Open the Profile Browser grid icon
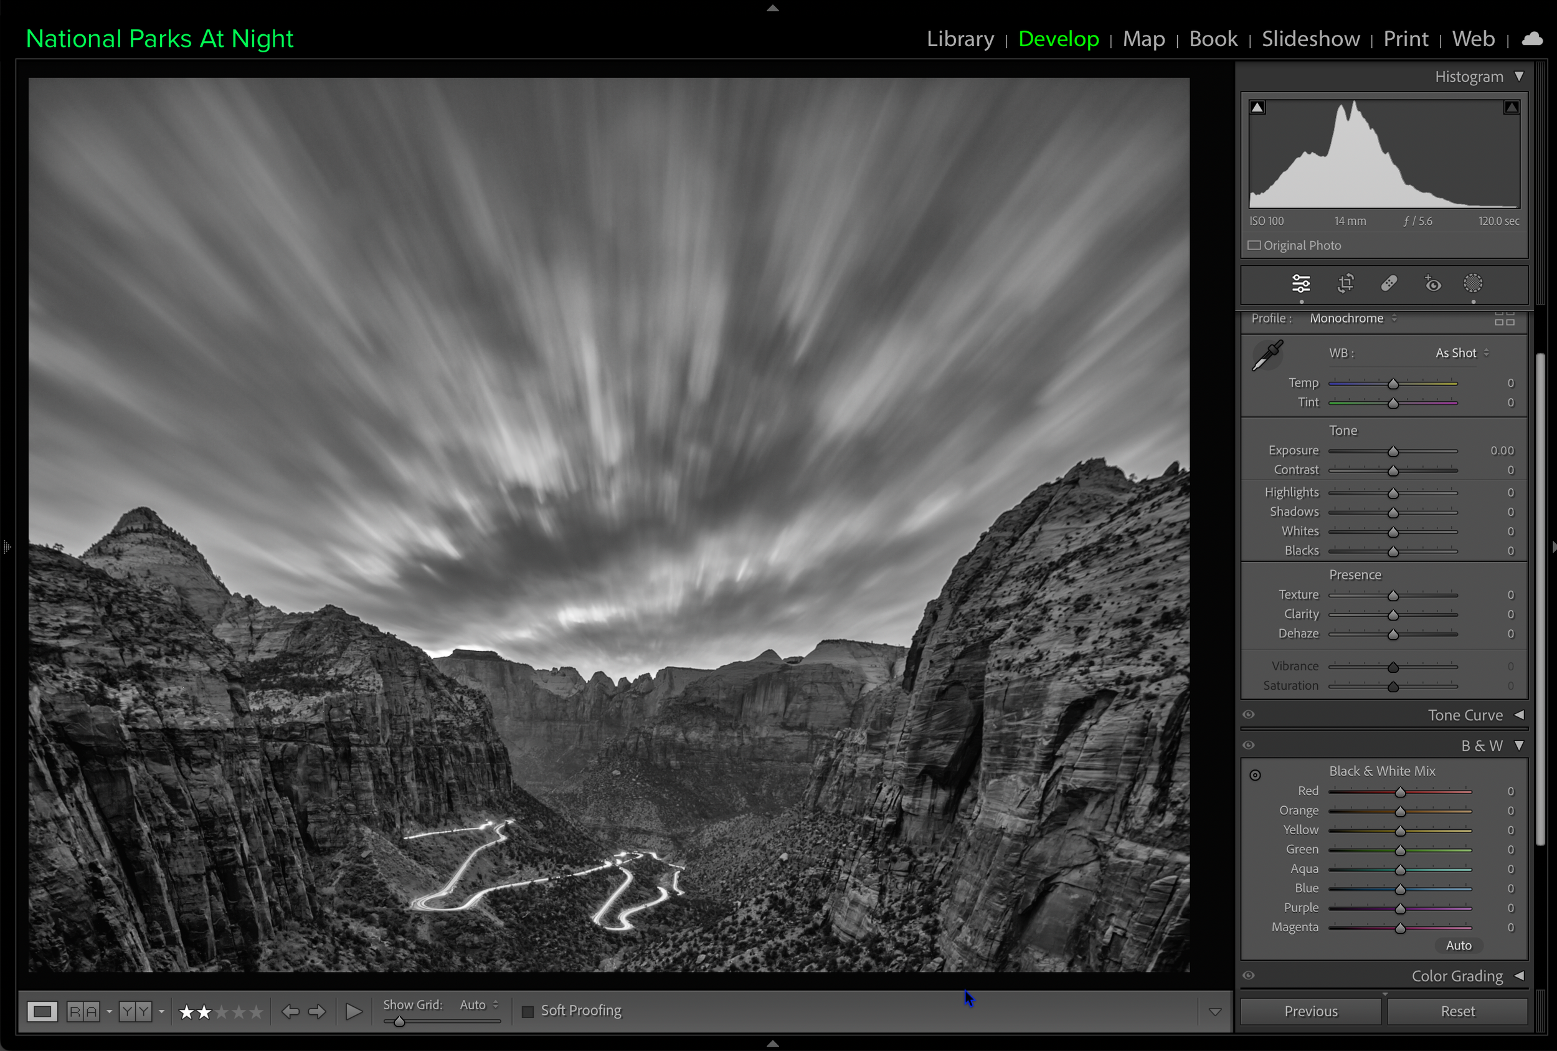Viewport: 1557px width, 1051px height. tap(1504, 319)
